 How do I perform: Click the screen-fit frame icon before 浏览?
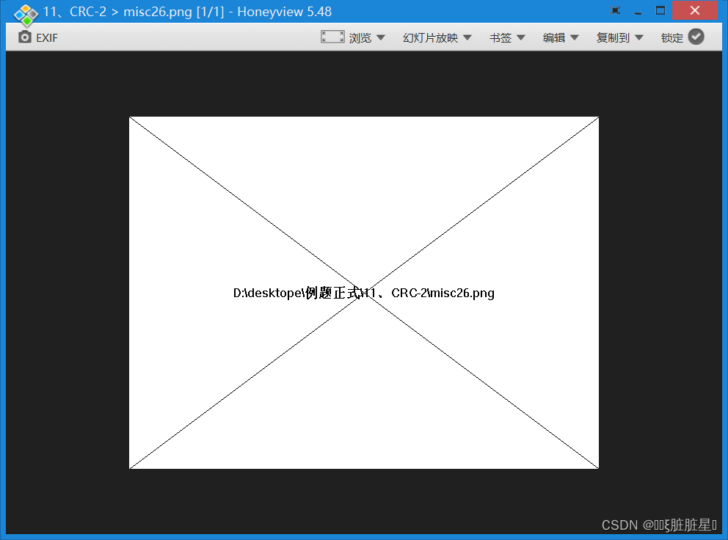(x=332, y=37)
